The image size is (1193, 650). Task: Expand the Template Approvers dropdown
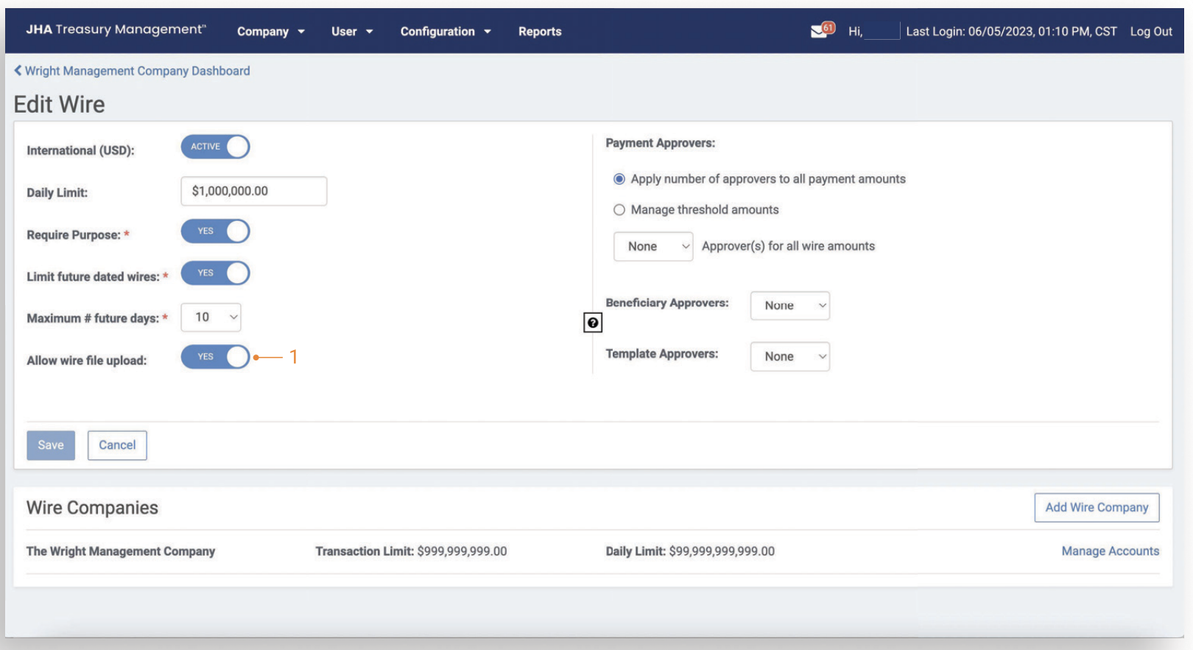tap(789, 357)
